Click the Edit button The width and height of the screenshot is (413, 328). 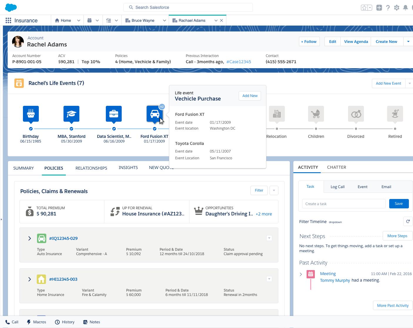(332, 41)
